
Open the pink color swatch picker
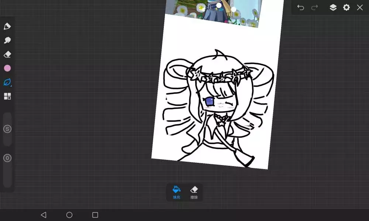[7, 68]
